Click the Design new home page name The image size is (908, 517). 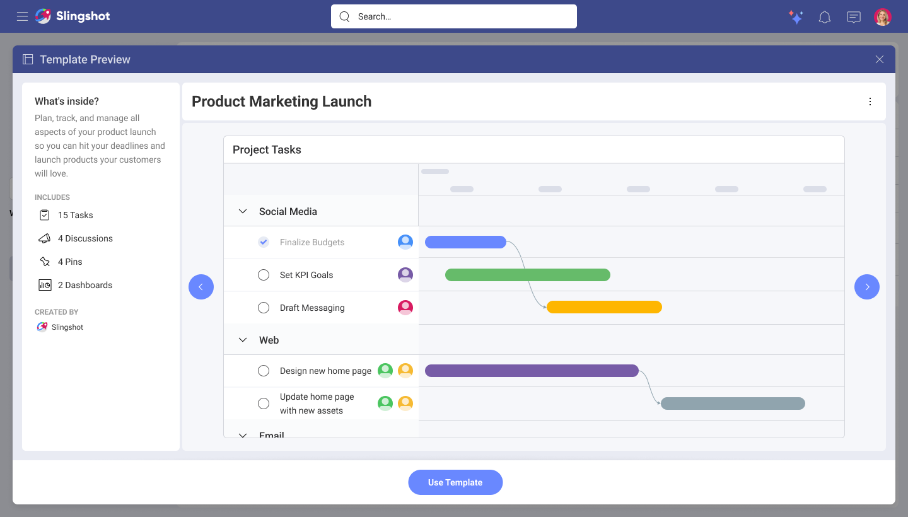coord(325,371)
